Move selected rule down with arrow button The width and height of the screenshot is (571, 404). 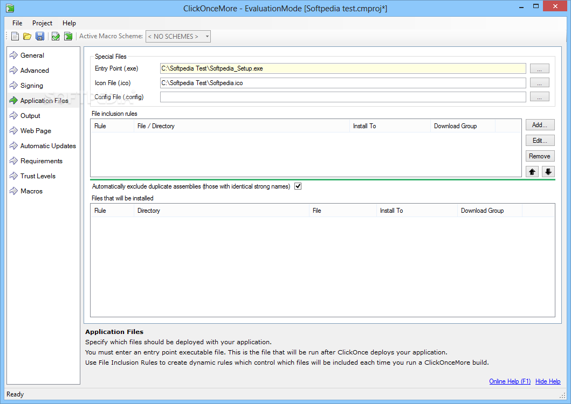tap(548, 171)
